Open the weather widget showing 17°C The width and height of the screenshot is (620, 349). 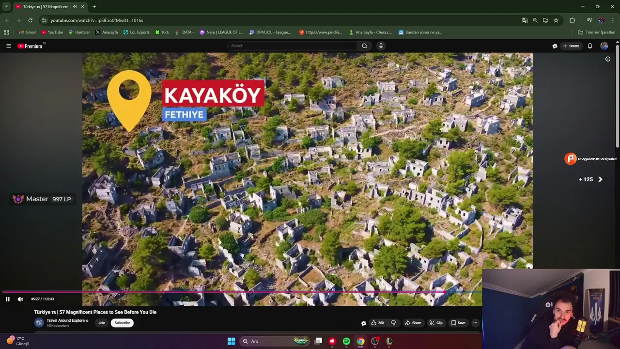pyautogui.click(x=17, y=341)
